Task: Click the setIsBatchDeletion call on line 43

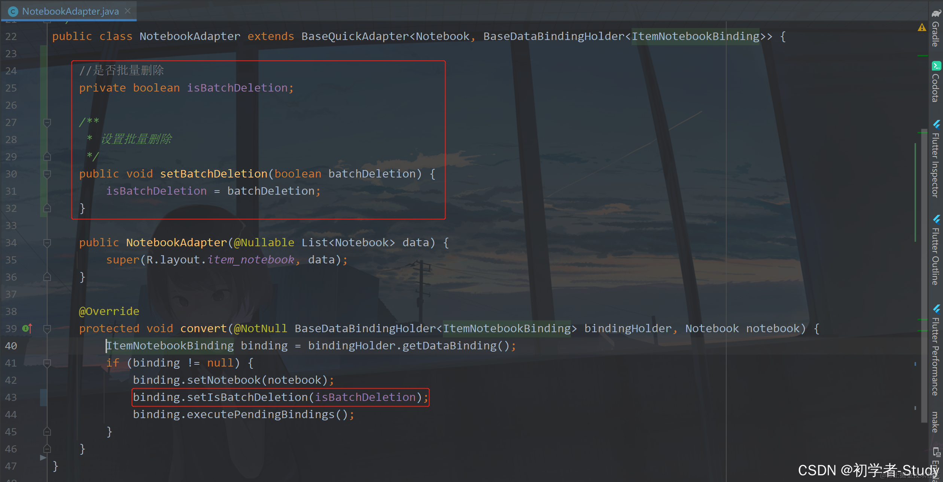Action: [247, 397]
